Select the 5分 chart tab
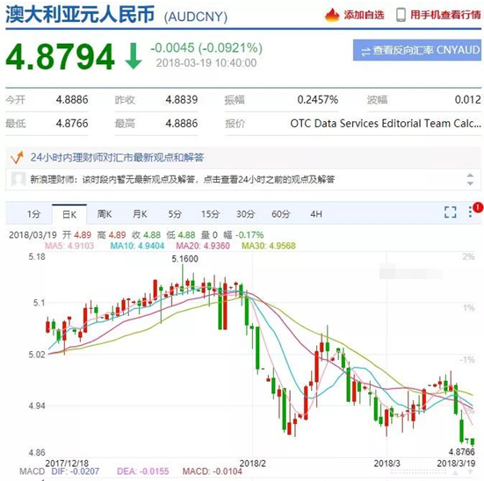Viewport: 484px width, 481px height. pos(175,214)
